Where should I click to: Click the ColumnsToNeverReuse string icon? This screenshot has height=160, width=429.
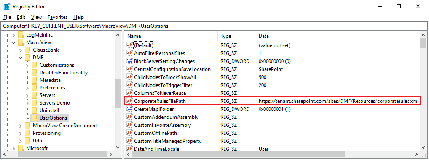tap(129, 93)
